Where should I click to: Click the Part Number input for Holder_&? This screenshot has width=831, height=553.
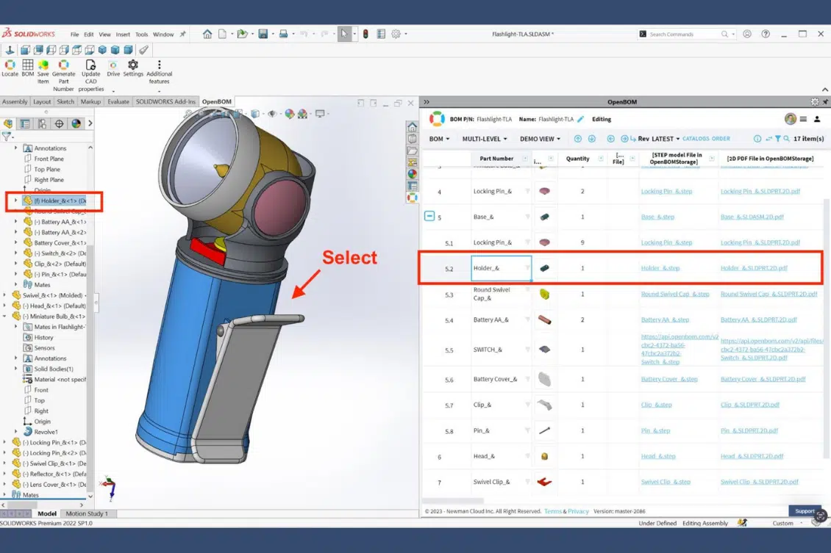(x=501, y=268)
